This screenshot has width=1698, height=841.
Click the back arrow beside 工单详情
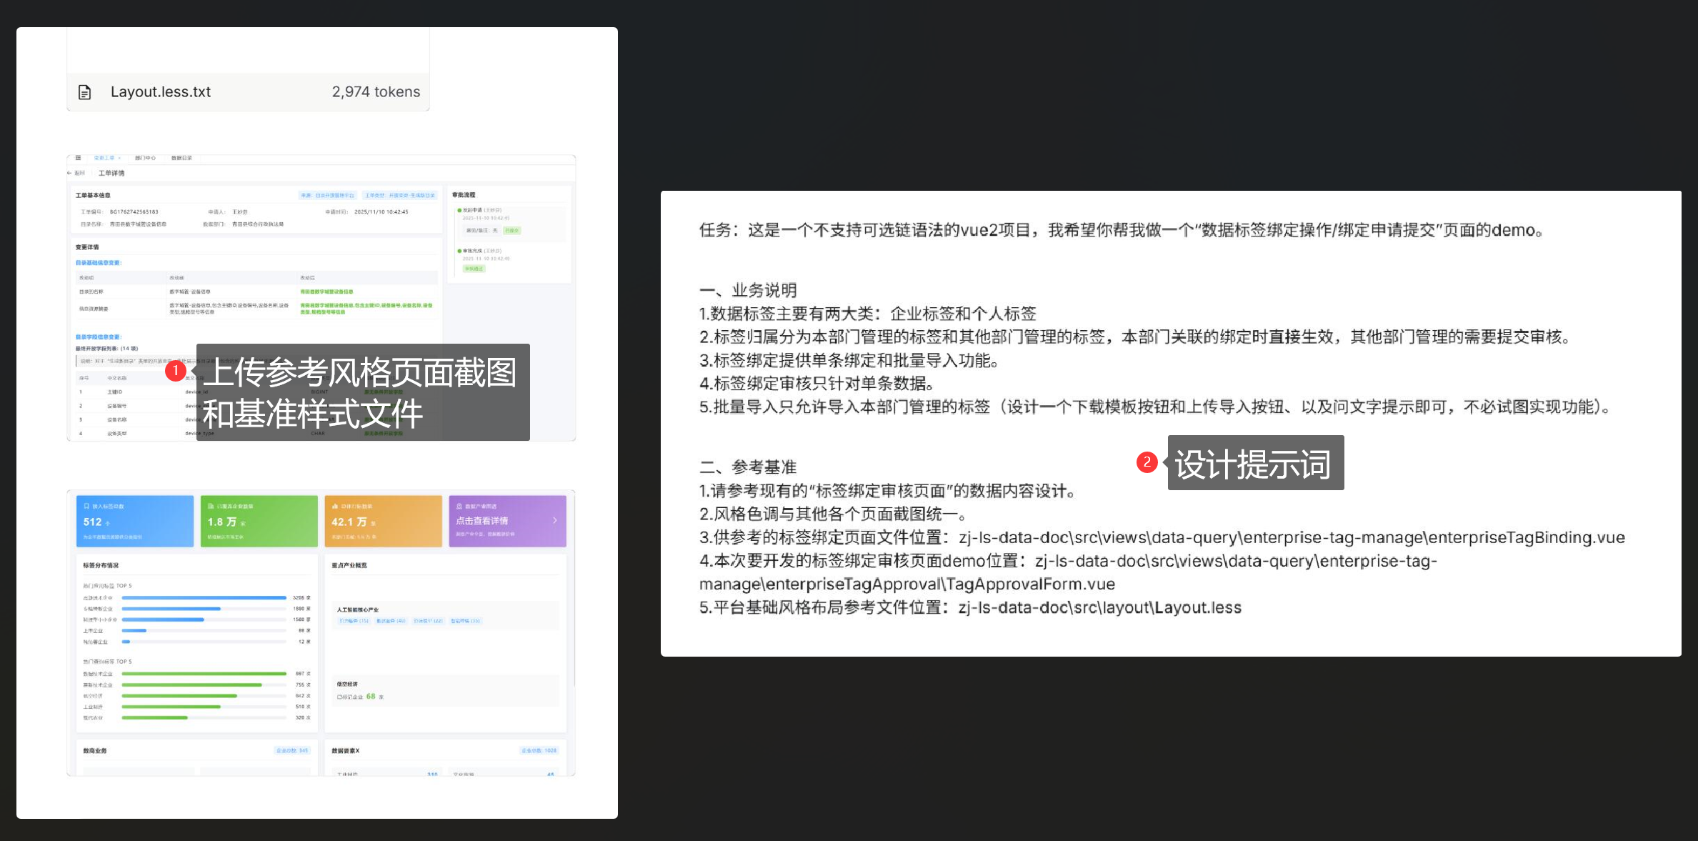70,173
